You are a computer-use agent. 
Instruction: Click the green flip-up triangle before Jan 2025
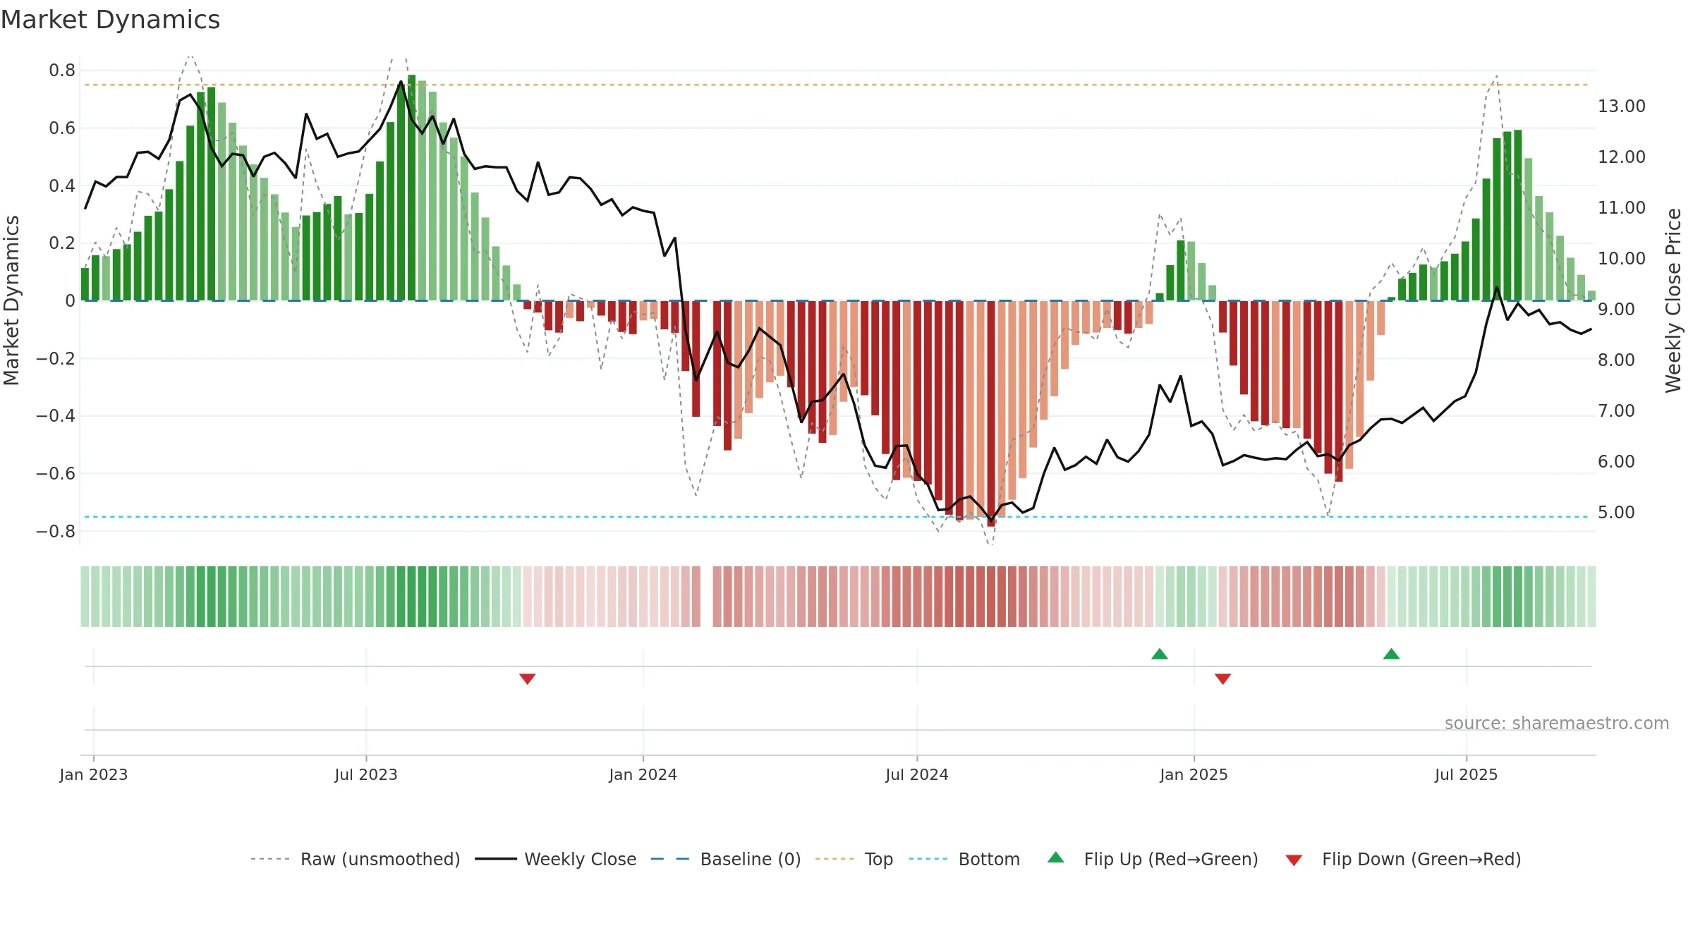pyautogui.click(x=1160, y=654)
